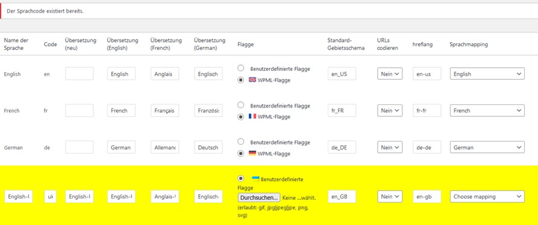Screen dimensions: 538x225
Task: Select WPML-Flagge radio for German
Action: [x=241, y=154]
